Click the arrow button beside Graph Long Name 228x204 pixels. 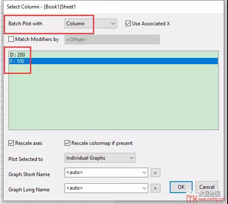155,188
